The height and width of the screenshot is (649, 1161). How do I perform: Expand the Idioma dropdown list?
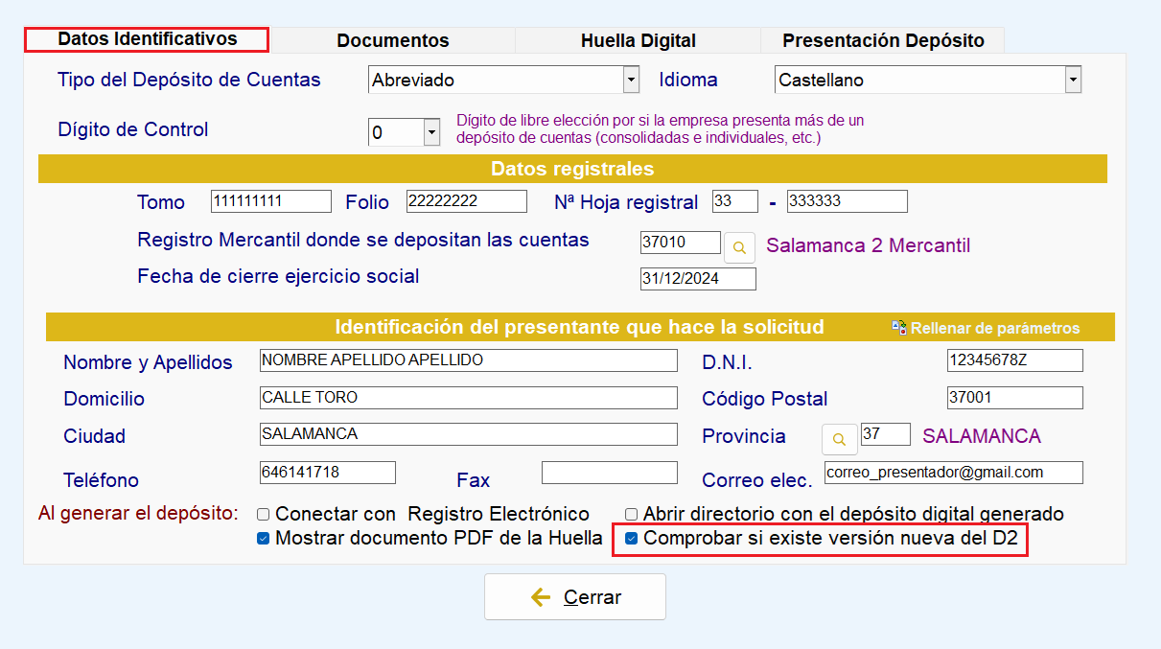1073,81
